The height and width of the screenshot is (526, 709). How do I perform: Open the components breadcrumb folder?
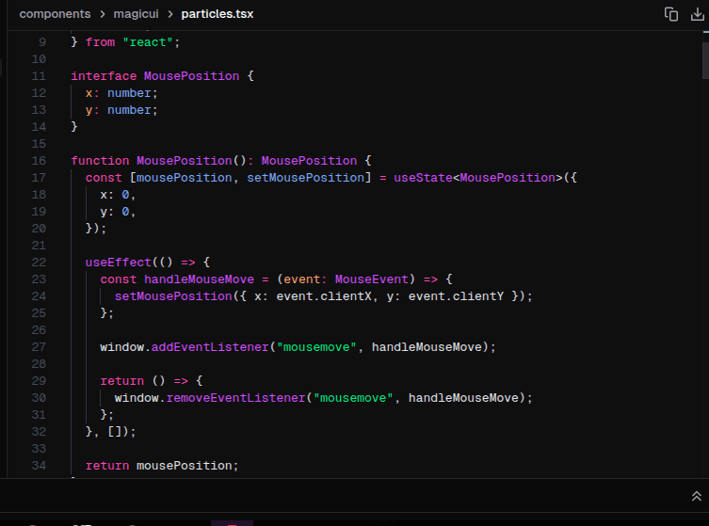(x=55, y=15)
